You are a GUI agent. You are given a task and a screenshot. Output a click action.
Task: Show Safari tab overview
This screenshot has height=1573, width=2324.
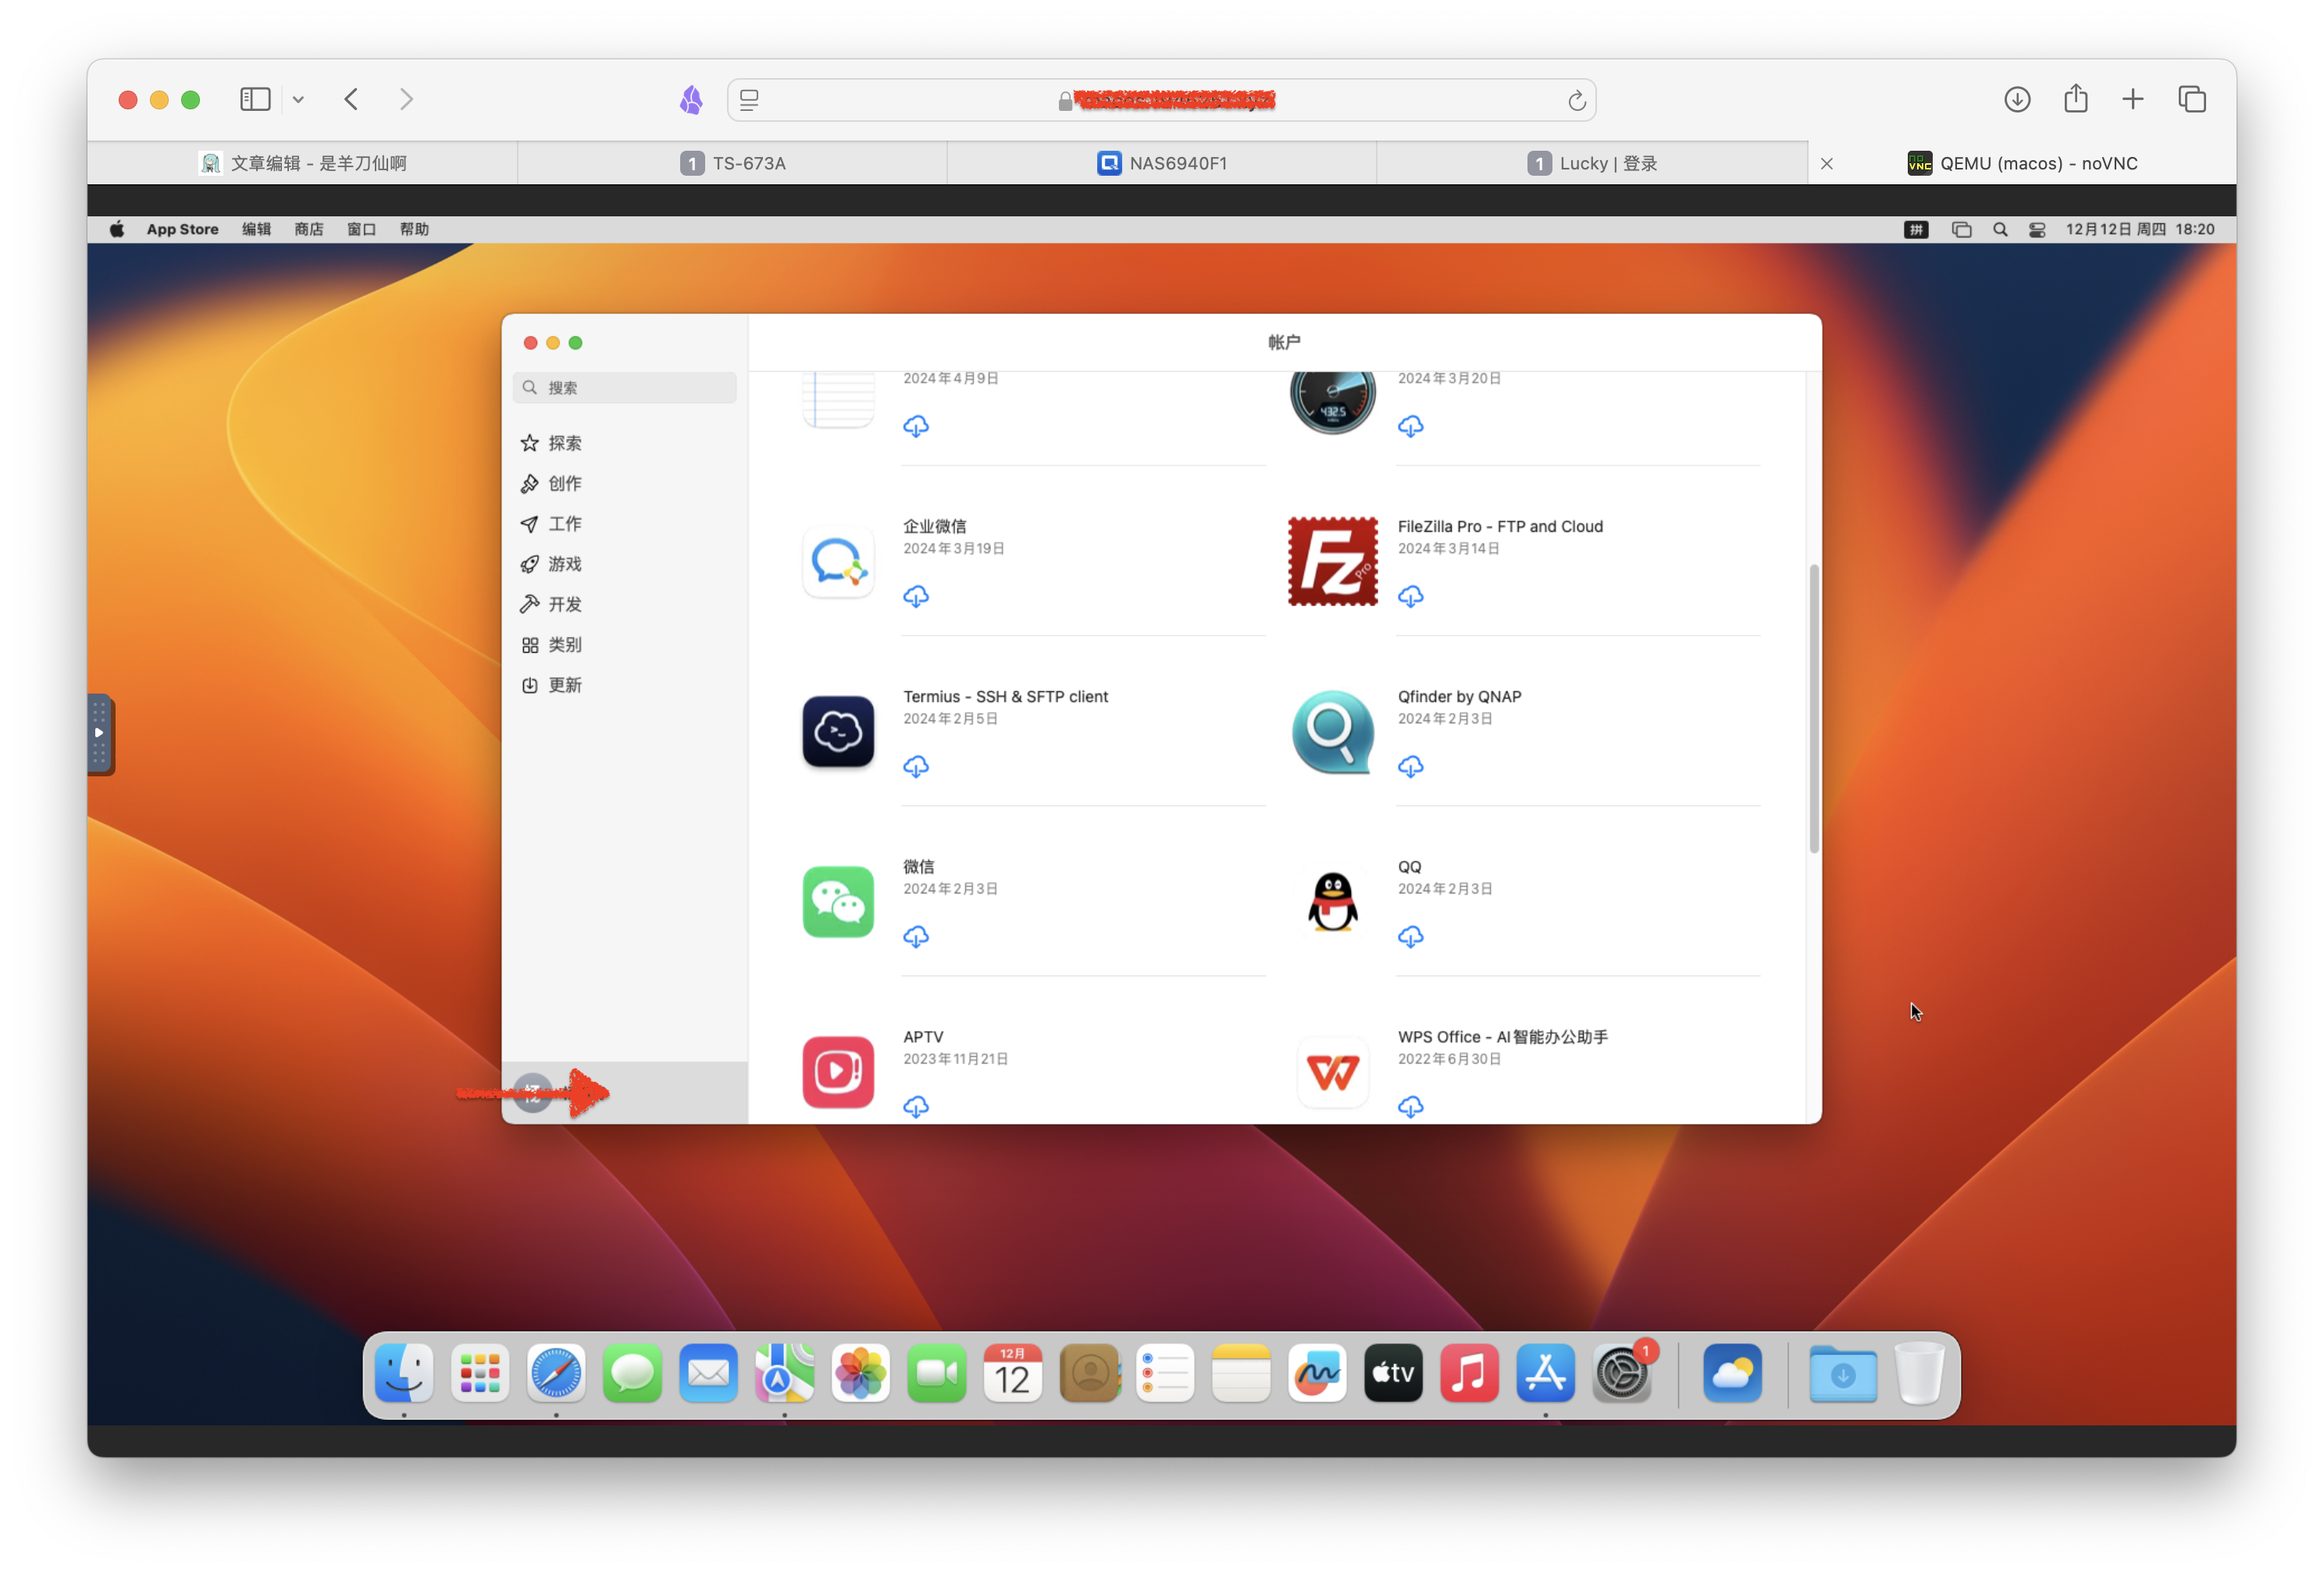pos(2191,99)
